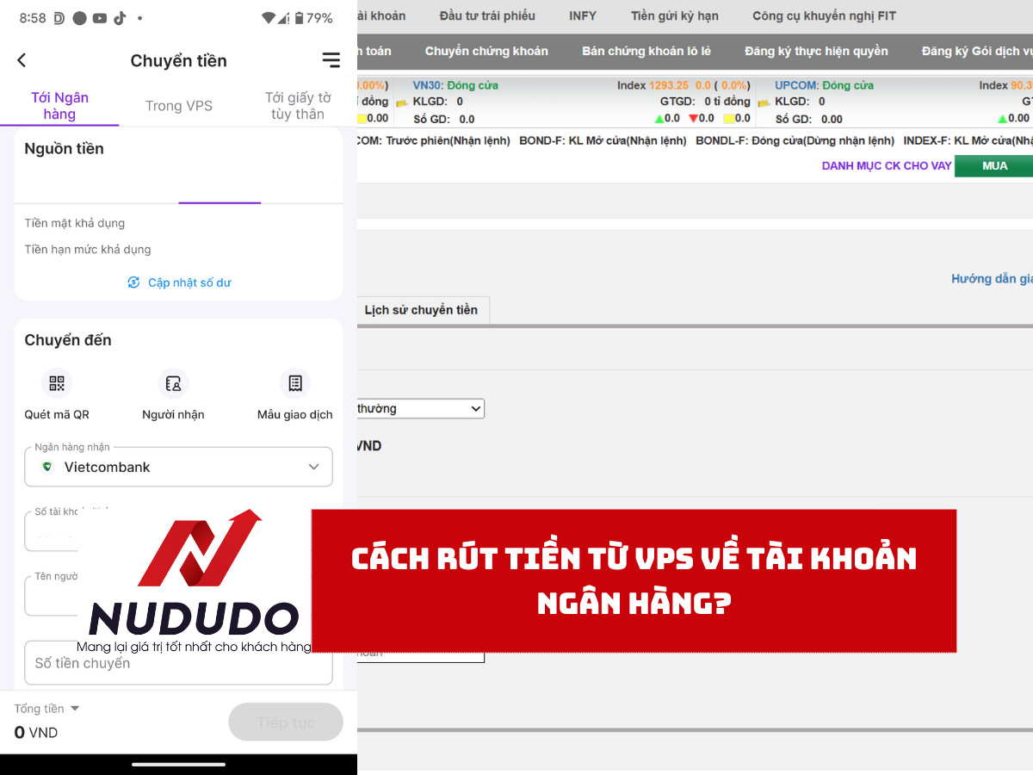
Task: Tap the Mẫu giao dịch template icon
Action: click(x=294, y=383)
